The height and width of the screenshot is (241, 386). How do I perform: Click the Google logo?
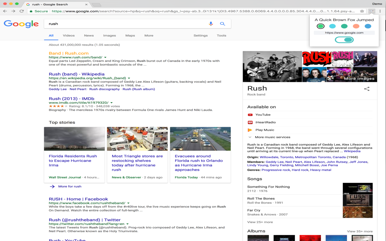coord(21,24)
